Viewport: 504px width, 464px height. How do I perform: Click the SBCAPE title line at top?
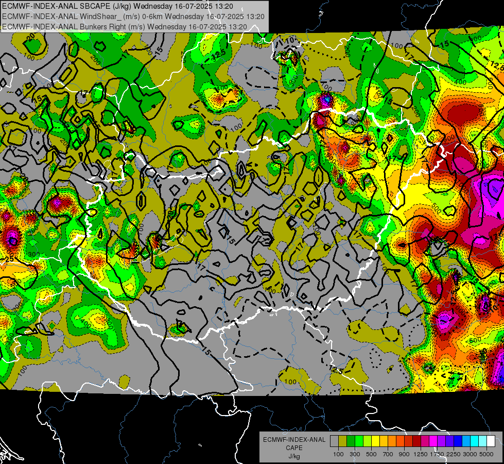point(118,6)
